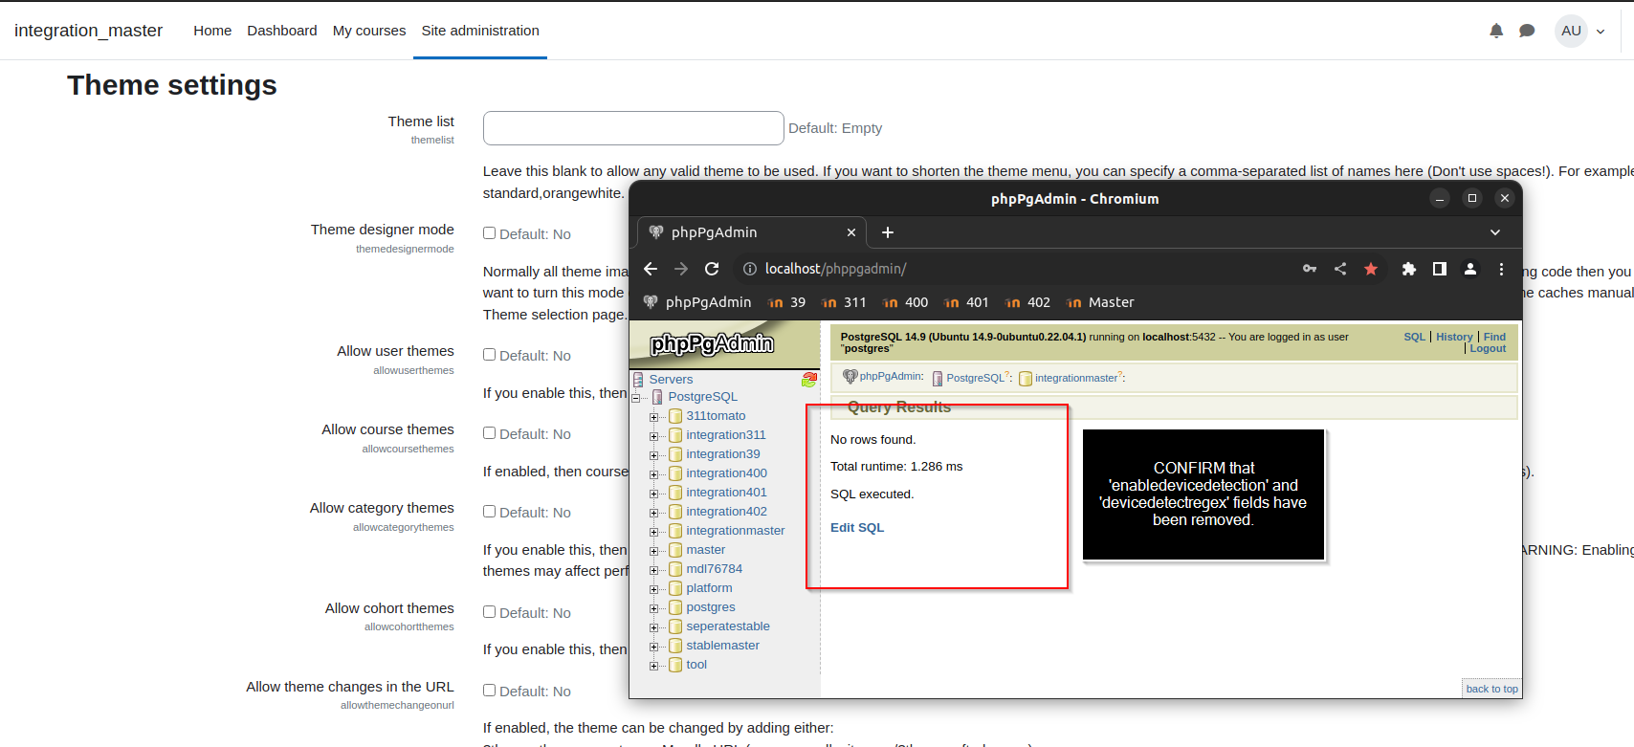Search tabs chevron in Chromium
This screenshot has width=1634, height=747.
click(1495, 232)
